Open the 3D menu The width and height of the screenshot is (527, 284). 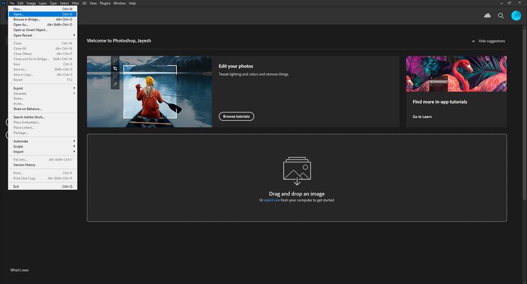click(x=84, y=3)
